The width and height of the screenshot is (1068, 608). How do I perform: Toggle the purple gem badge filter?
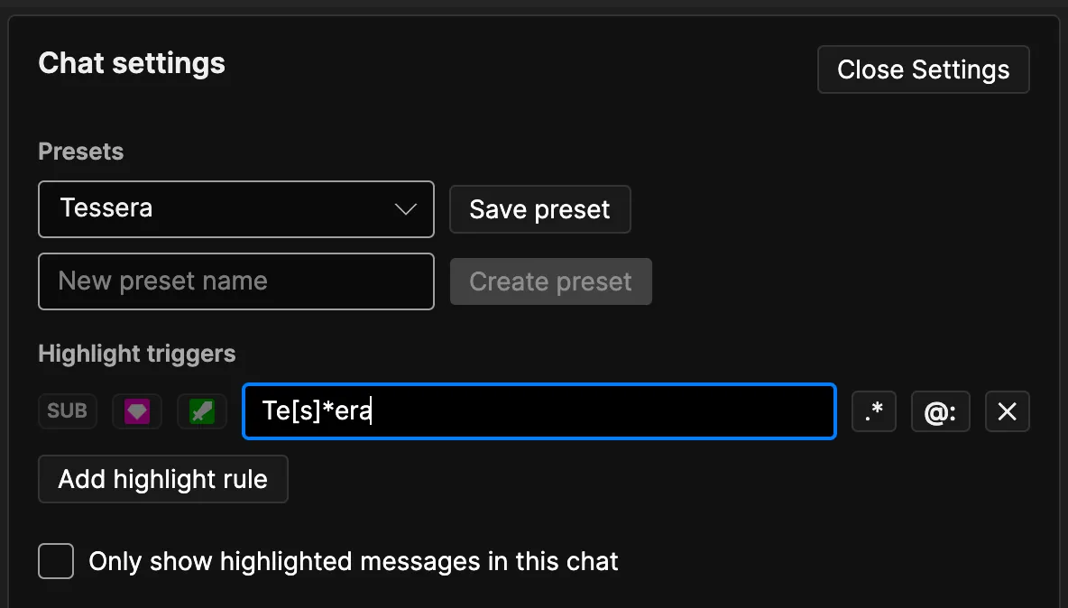click(137, 411)
